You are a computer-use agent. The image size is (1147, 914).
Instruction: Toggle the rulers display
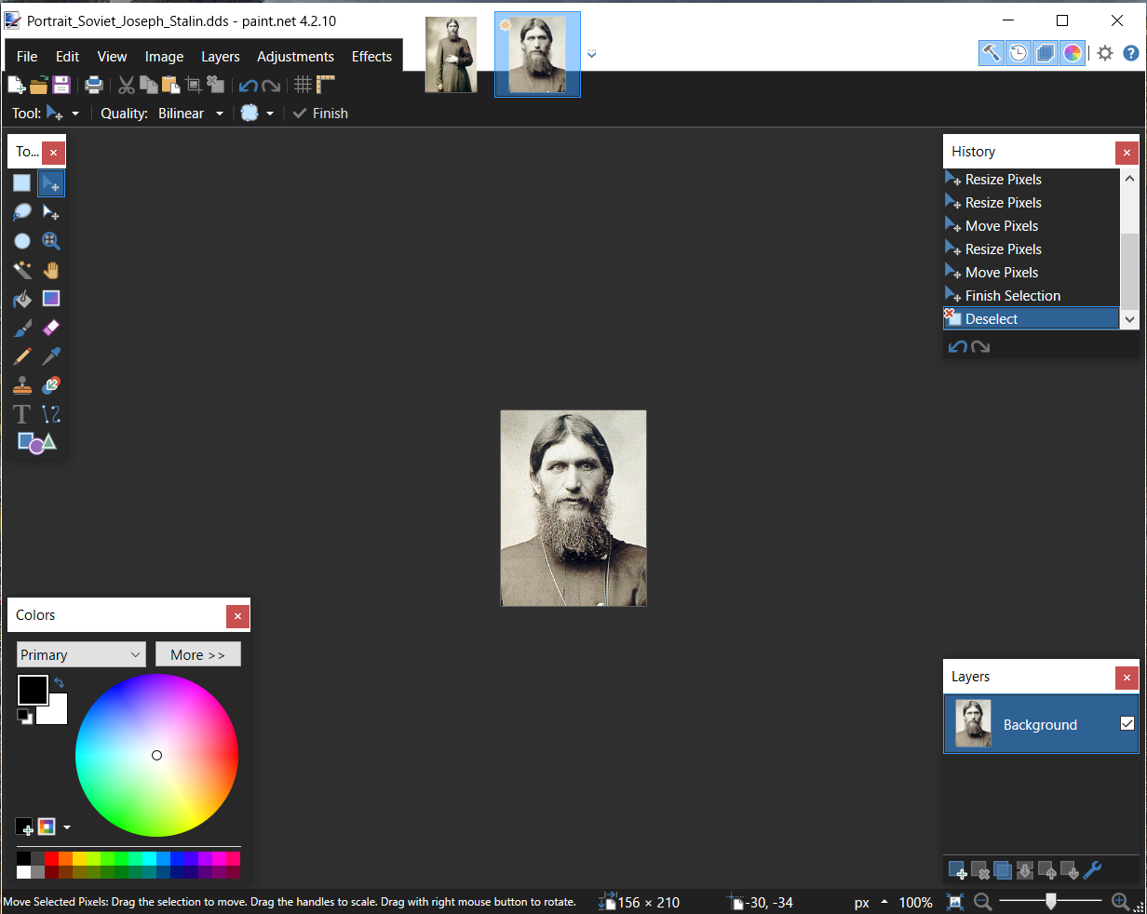click(x=325, y=86)
